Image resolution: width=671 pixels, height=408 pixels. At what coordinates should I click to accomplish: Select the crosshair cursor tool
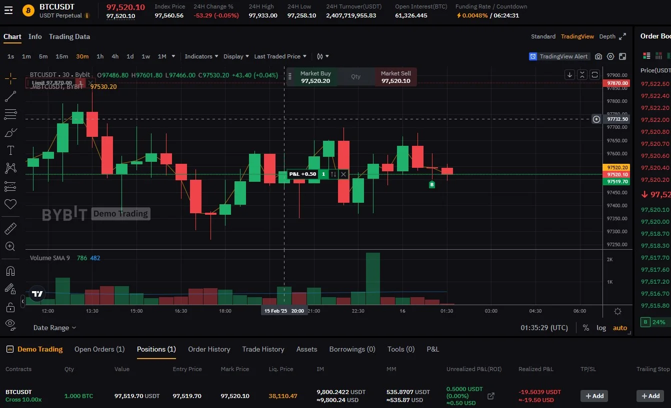tap(10, 79)
